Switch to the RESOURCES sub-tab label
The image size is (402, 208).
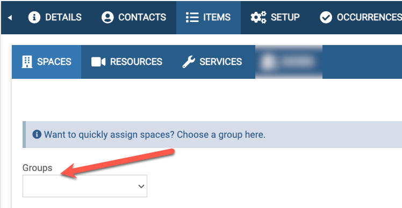[x=136, y=62]
